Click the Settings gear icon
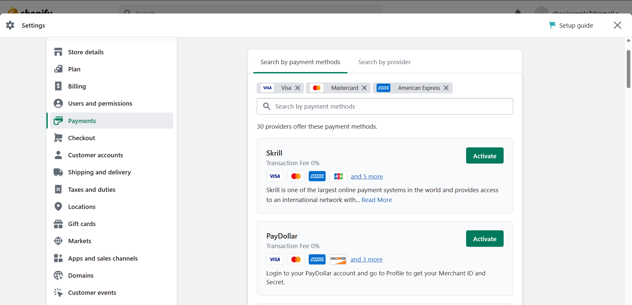This screenshot has height=305, width=632. (x=10, y=25)
